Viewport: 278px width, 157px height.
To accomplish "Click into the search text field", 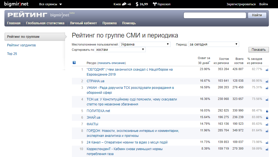I will click(x=215, y=15).
